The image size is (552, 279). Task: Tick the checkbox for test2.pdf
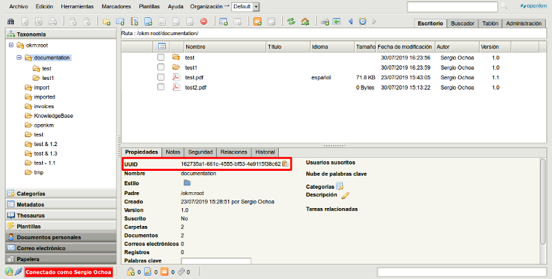[161, 88]
